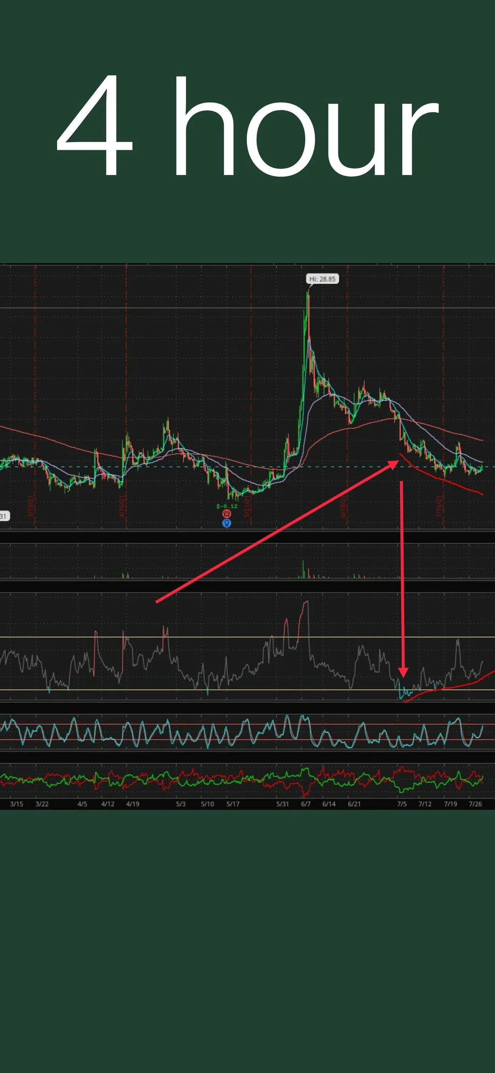Click the red earnings call phone icon
The image size is (495, 1073).
(227, 514)
